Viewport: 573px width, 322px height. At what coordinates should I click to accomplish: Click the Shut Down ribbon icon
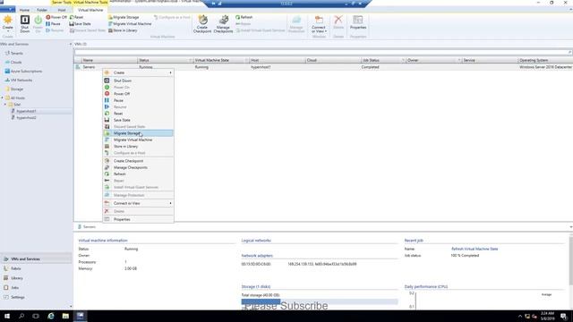[25, 24]
